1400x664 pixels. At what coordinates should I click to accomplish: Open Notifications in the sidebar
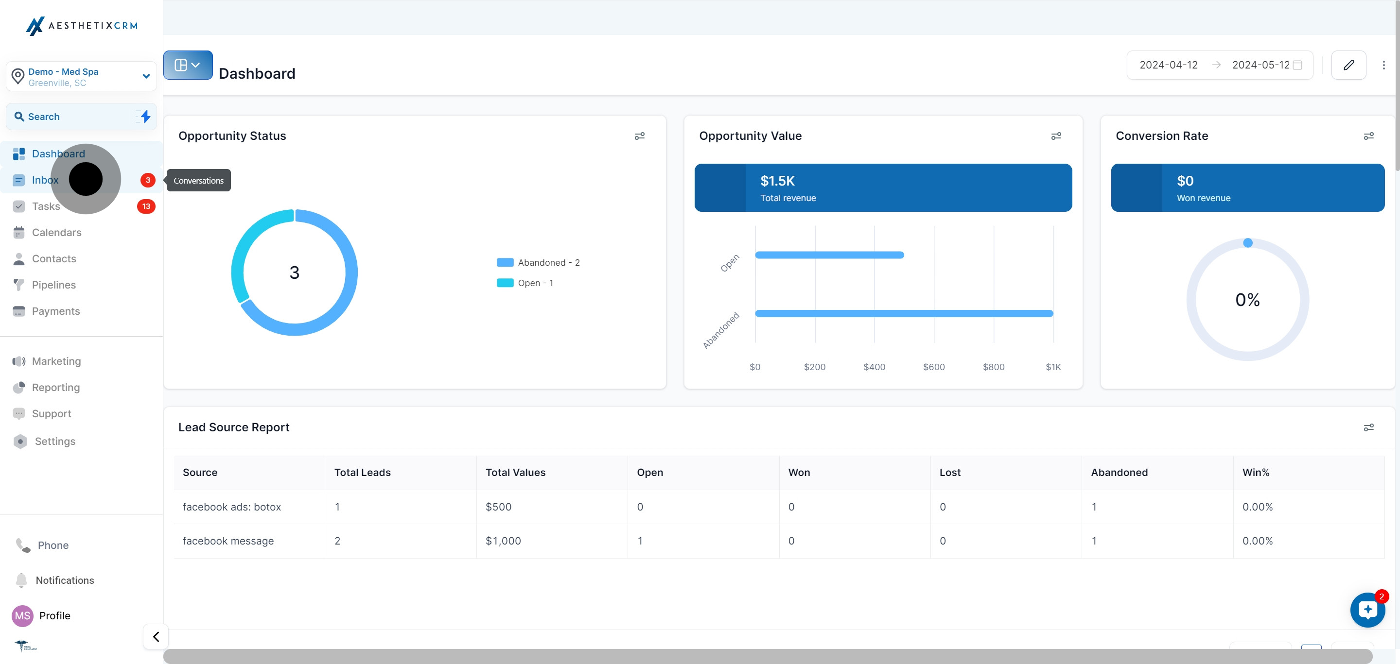65,580
